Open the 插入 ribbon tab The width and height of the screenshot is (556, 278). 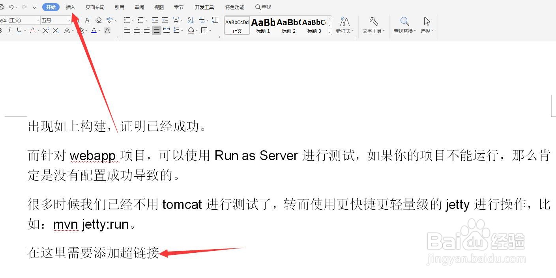pos(70,7)
